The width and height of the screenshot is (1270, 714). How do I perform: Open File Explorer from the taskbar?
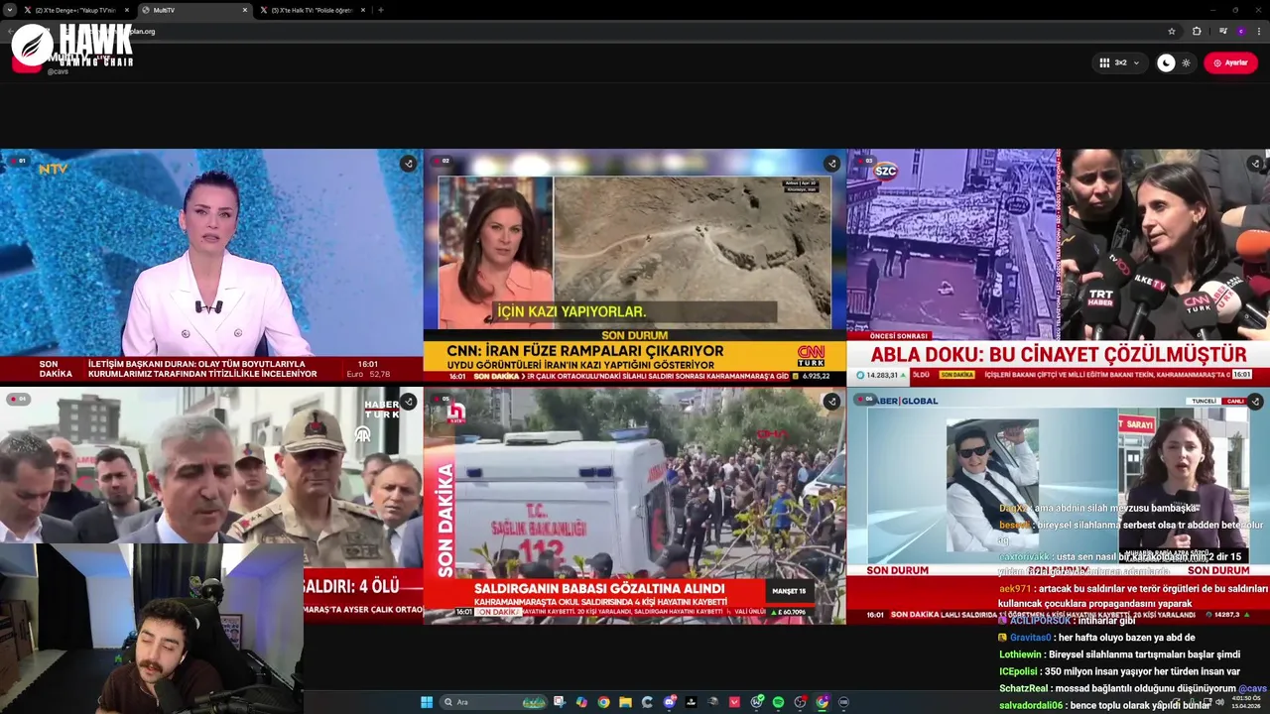click(625, 702)
